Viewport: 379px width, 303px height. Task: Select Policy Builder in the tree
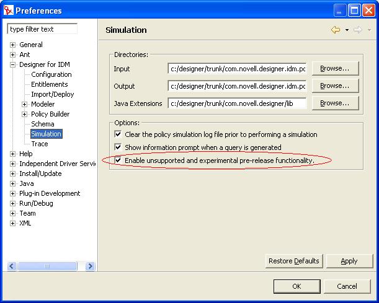(x=50, y=114)
